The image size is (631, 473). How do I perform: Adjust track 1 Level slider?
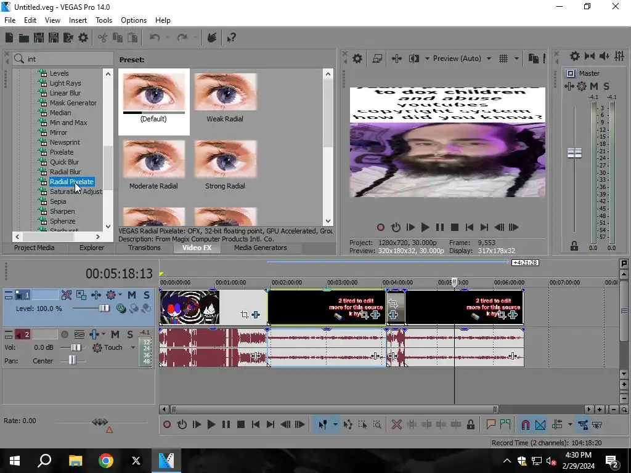coord(104,308)
